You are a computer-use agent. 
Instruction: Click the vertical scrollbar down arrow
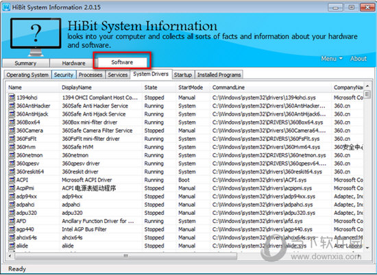[x=367, y=247]
